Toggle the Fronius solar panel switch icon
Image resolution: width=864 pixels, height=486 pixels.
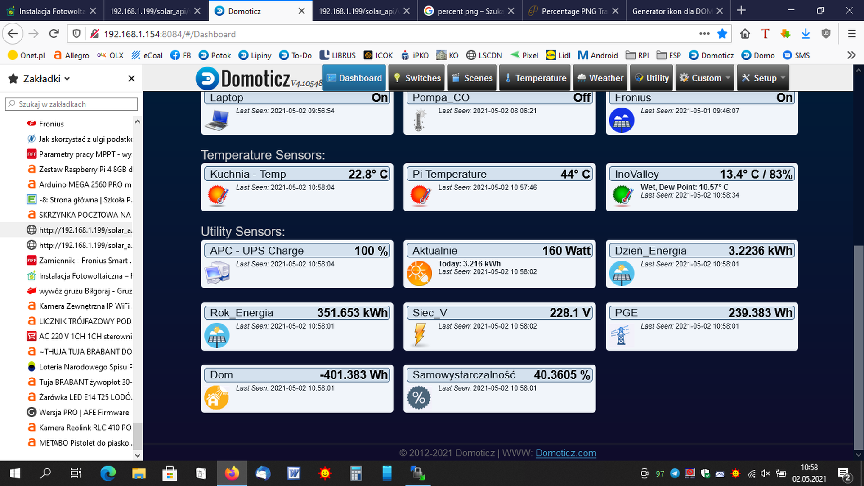(622, 121)
